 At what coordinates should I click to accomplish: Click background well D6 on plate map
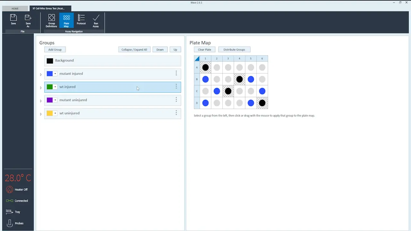262,103
